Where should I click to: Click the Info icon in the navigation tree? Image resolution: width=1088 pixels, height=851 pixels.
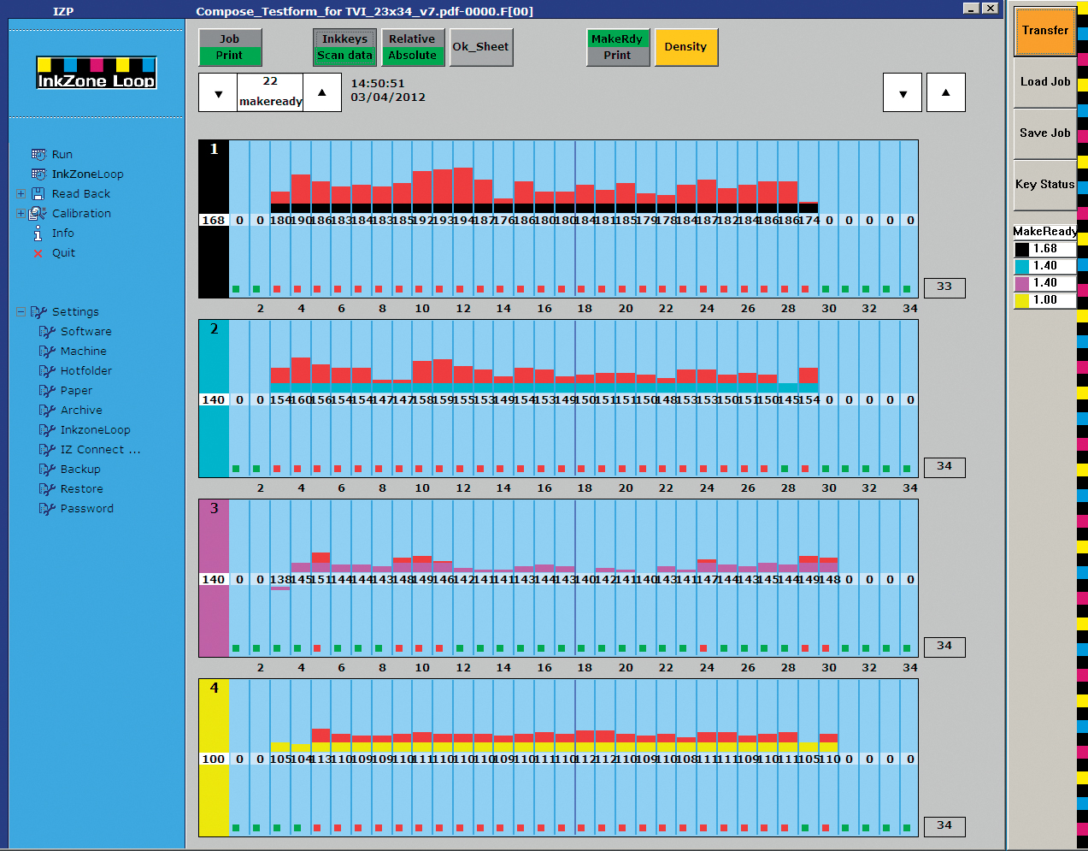coord(38,233)
